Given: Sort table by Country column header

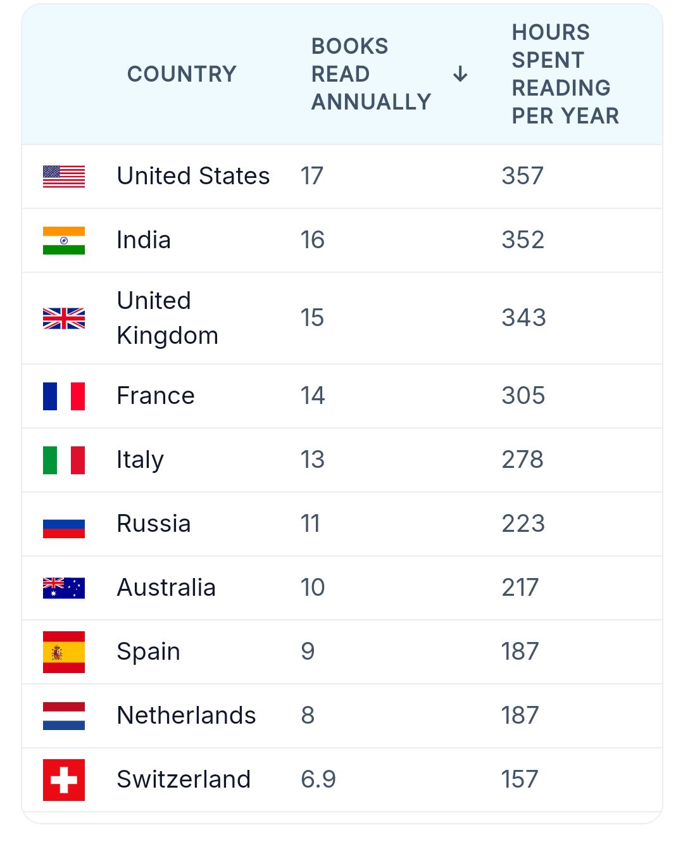Looking at the screenshot, I should click(182, 74).
